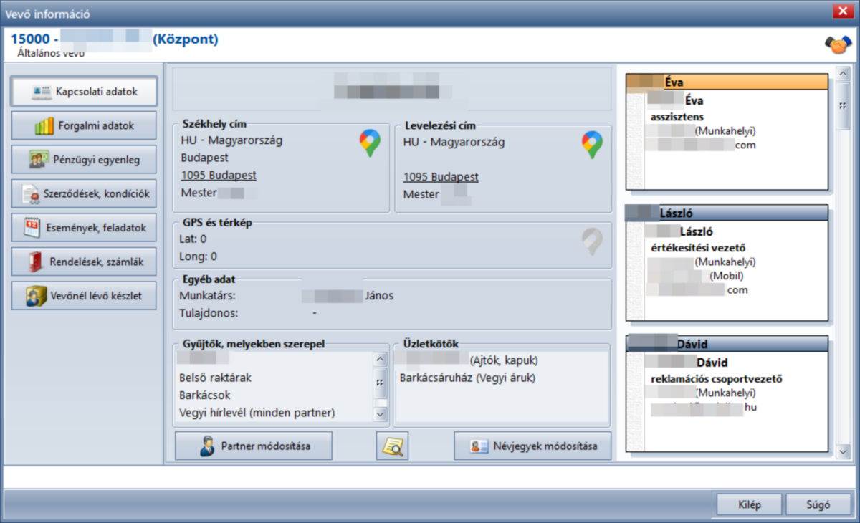Select Kapcsolati adatok section
The width and height of the screenshot is (860, 523).
pyautogui.click(x=84, y=92)
